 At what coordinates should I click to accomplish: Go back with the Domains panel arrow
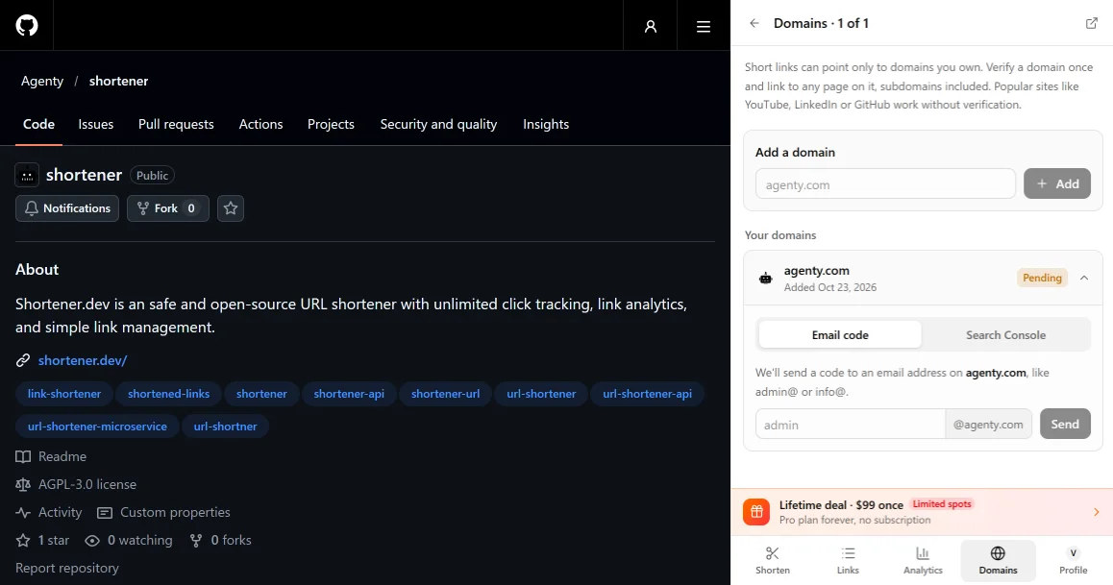tap(754, 23)
